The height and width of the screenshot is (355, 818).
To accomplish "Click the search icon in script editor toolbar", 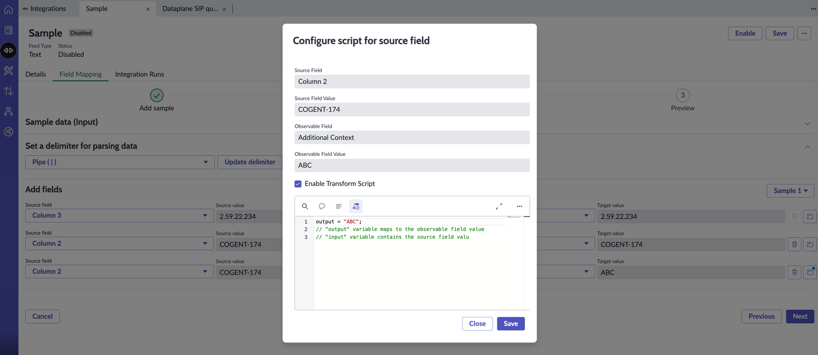I will (x=305, y=206).
